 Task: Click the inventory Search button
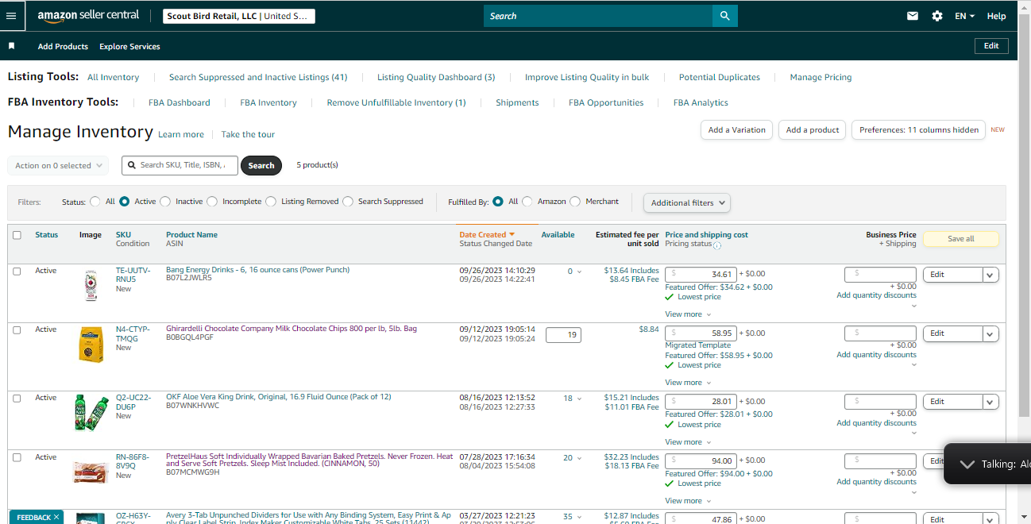(261, 165)
